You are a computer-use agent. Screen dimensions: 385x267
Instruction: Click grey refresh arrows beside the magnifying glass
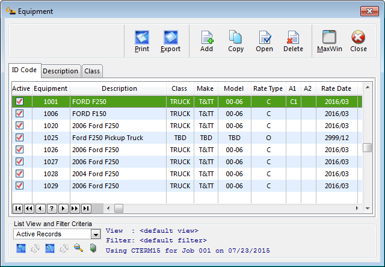click(64, 248)
